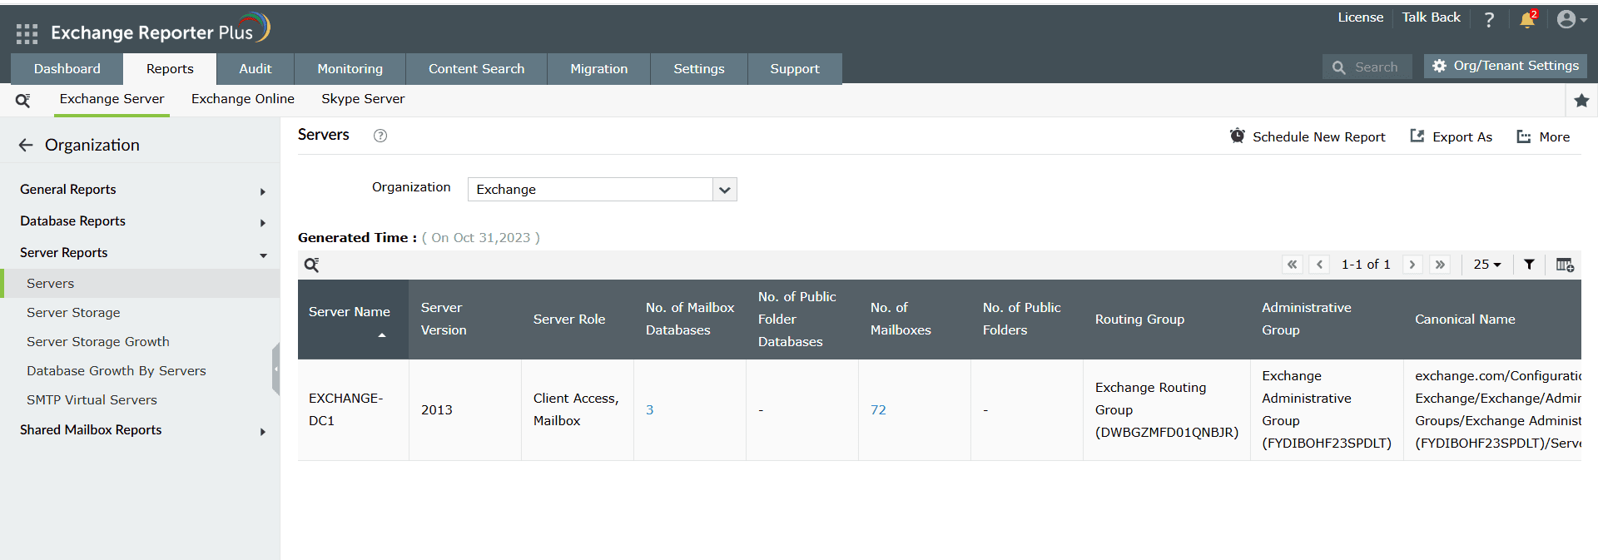Go back using the Organization arrow
1598x560 pixels.
coord(26,146)
